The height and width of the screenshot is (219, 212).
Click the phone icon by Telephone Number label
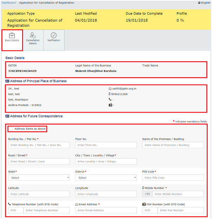(x=9, y=204)
